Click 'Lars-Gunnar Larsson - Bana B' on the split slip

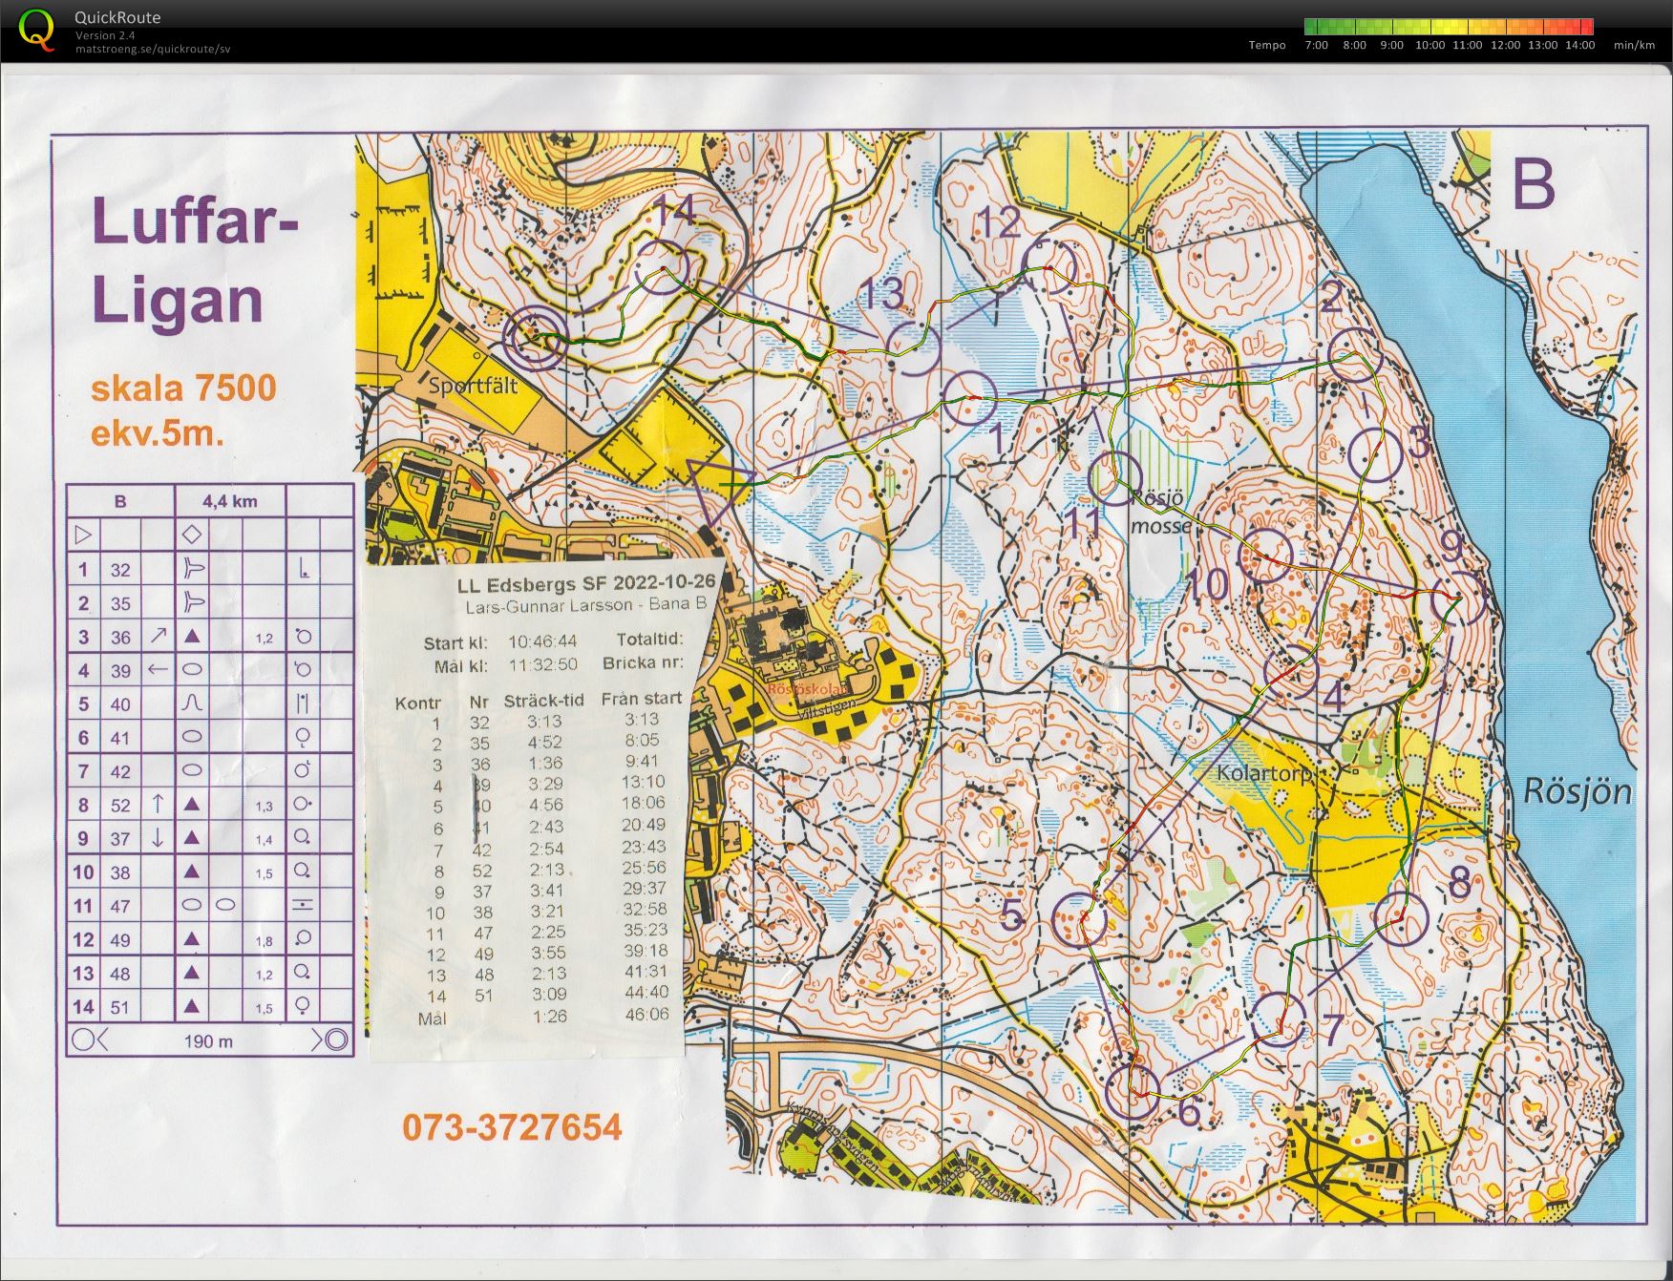tap(586, 605)
